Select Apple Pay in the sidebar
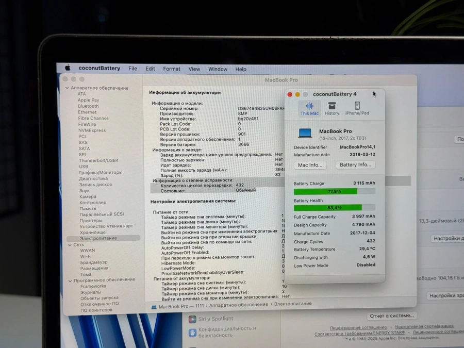This screenshot has height=348, width=464. [x=89, y=100]
